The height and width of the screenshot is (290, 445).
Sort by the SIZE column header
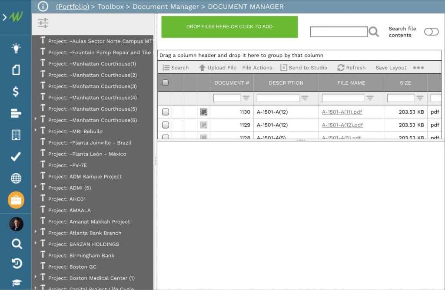(x=405, y=83)
